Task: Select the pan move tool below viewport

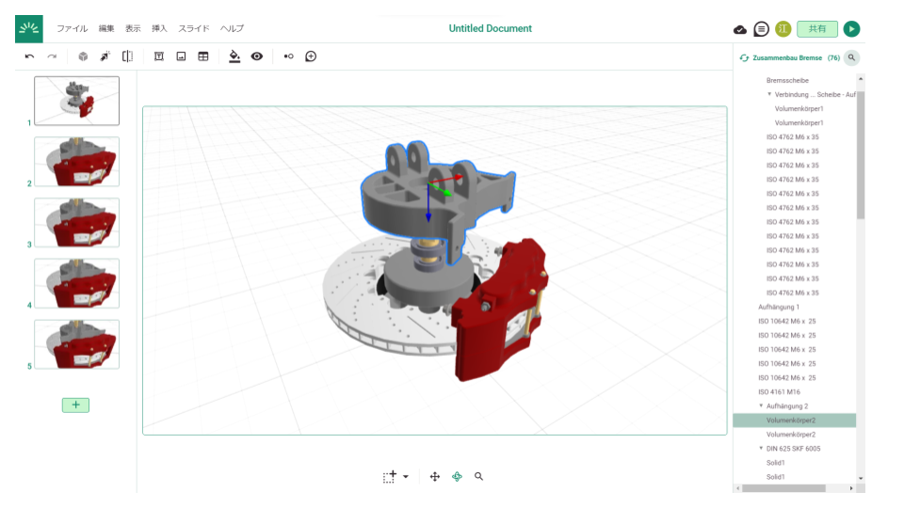Action: click(435, 477)
